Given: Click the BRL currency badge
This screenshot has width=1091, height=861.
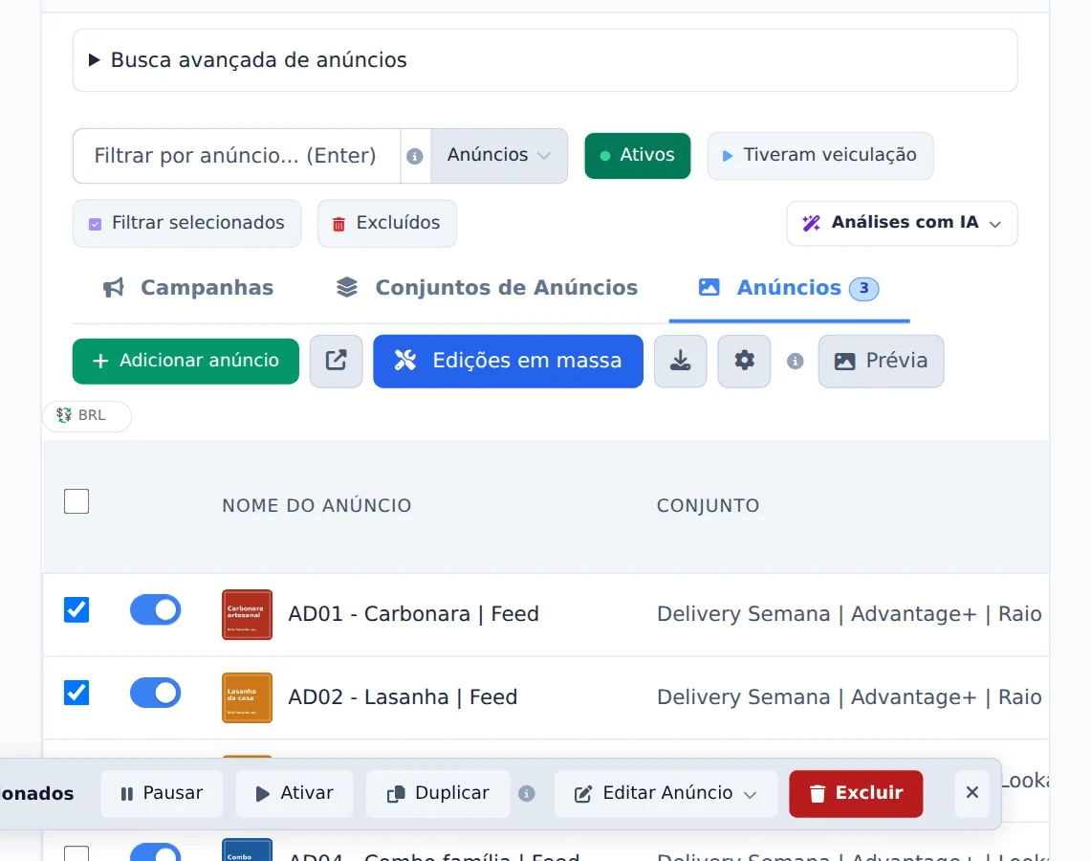Looking at the screenshot, I should (x=87, y=415).
